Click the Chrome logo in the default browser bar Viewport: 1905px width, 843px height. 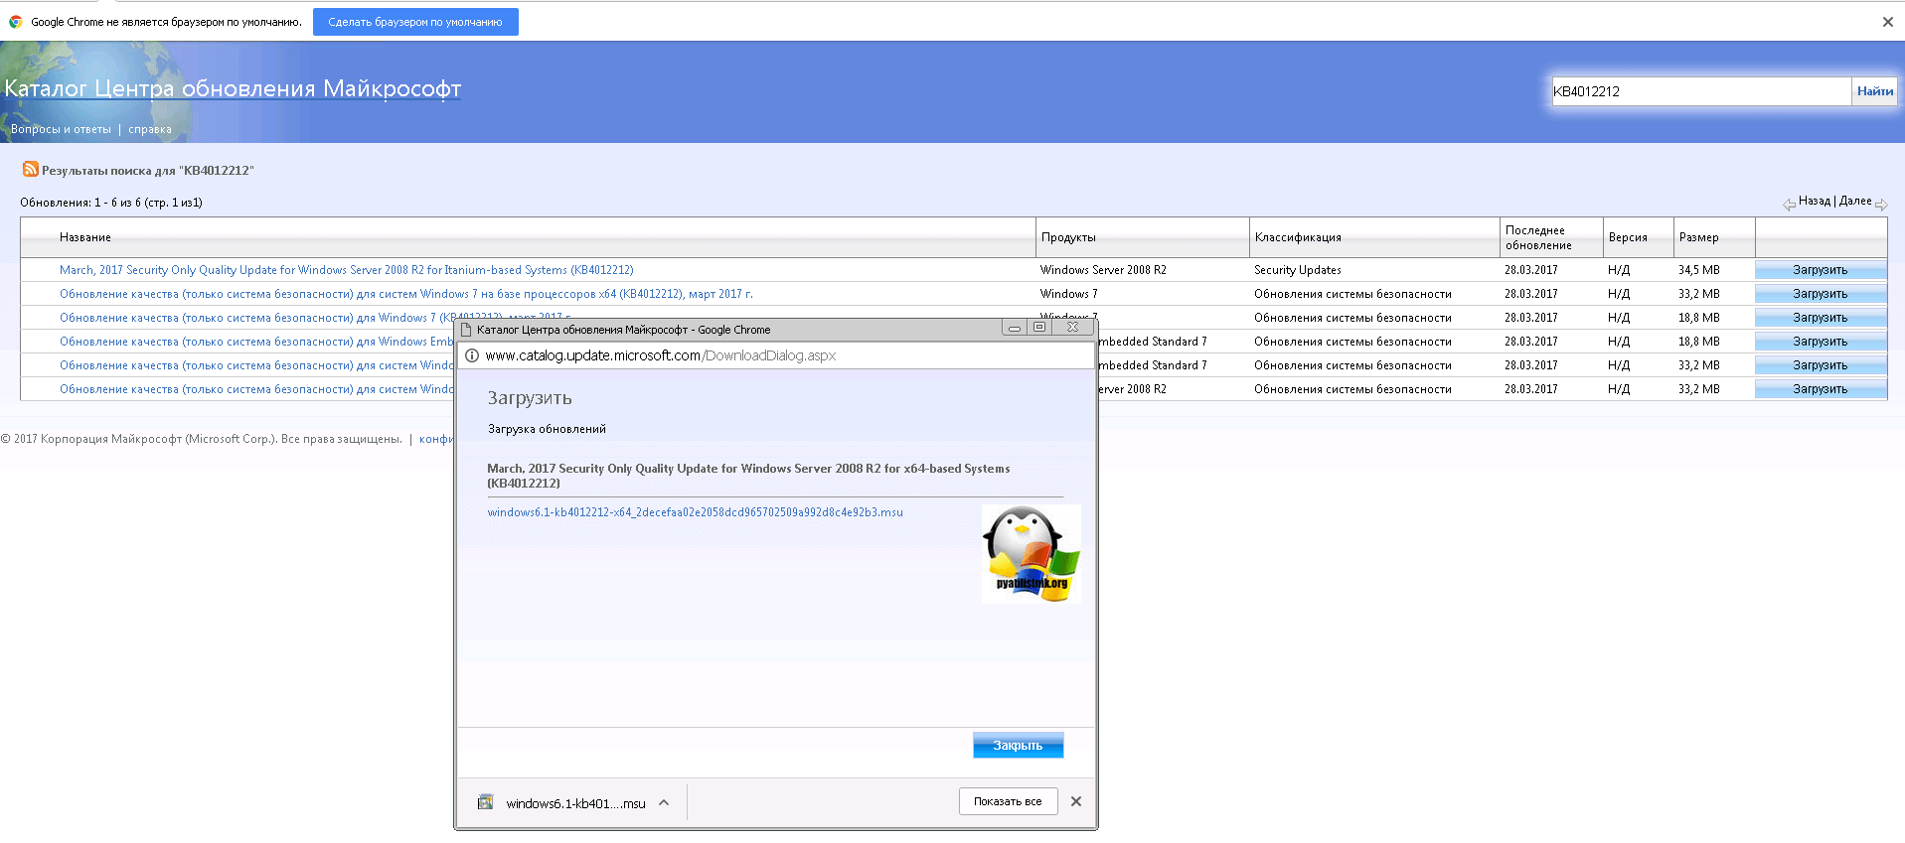pyautogui.click(x=16, y=22)
